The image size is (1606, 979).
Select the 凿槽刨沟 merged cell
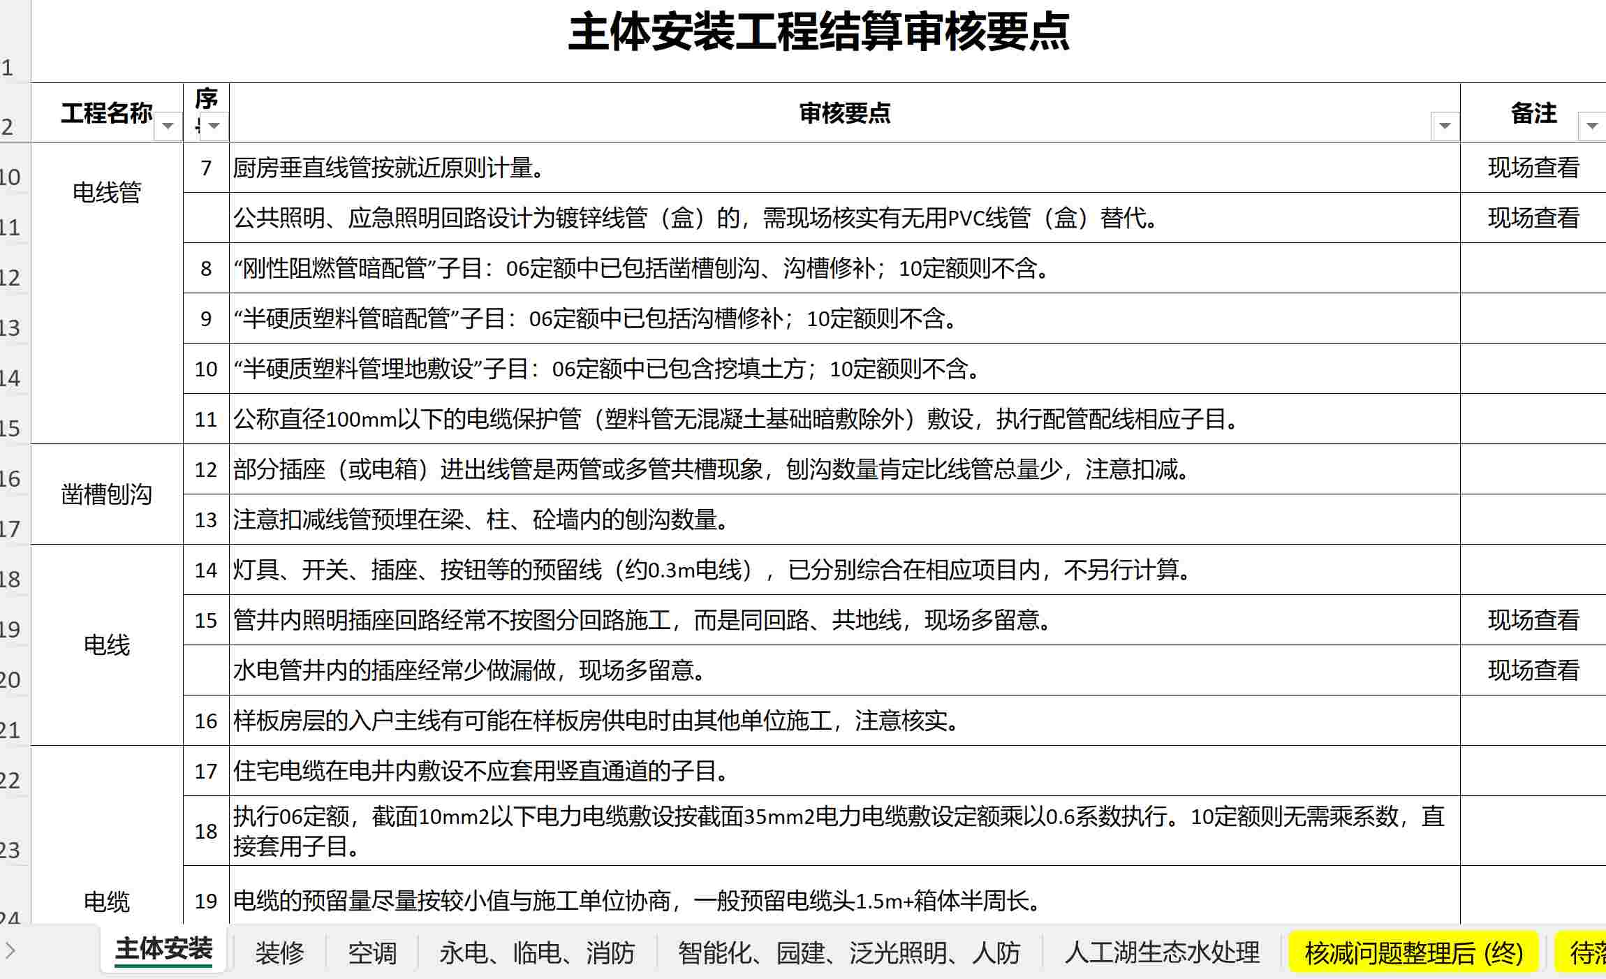tap(107, 494)
